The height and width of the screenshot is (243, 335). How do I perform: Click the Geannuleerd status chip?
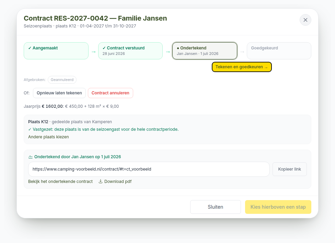click(62, 80)
